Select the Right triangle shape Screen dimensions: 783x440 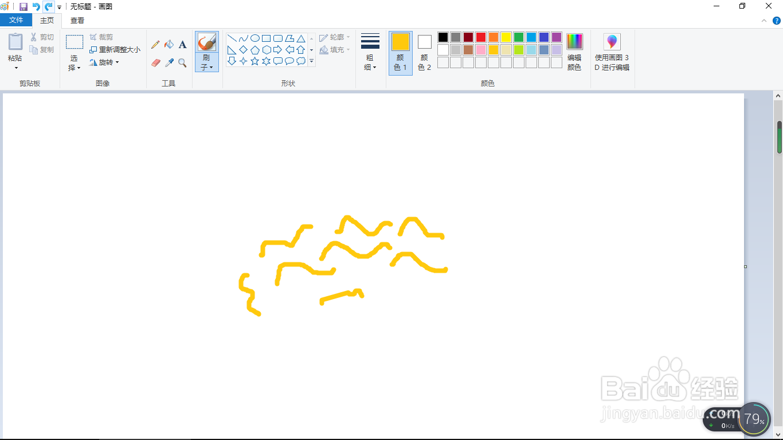[232, 50]
